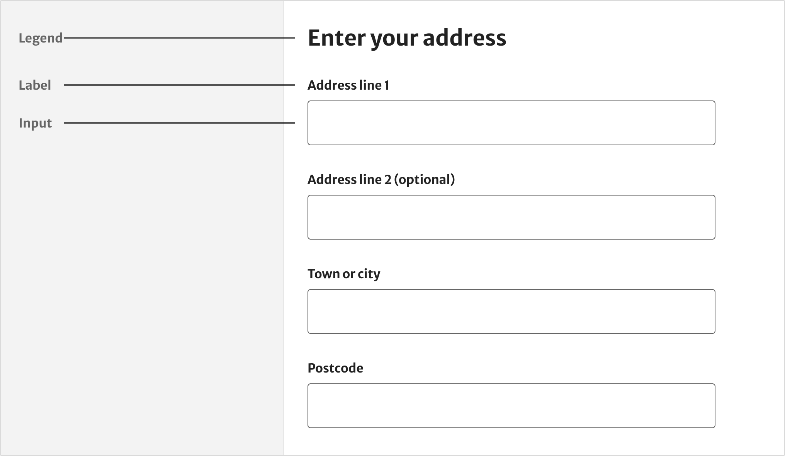Click the Postcode input field
785x456 pixels.
(x=511, y=405)
